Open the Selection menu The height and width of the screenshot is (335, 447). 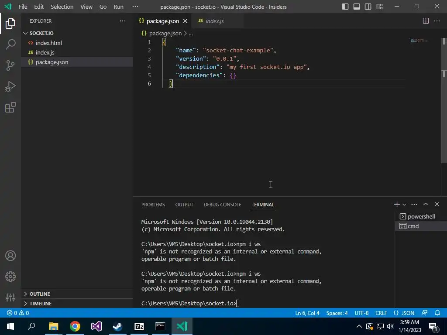[62, 7]
